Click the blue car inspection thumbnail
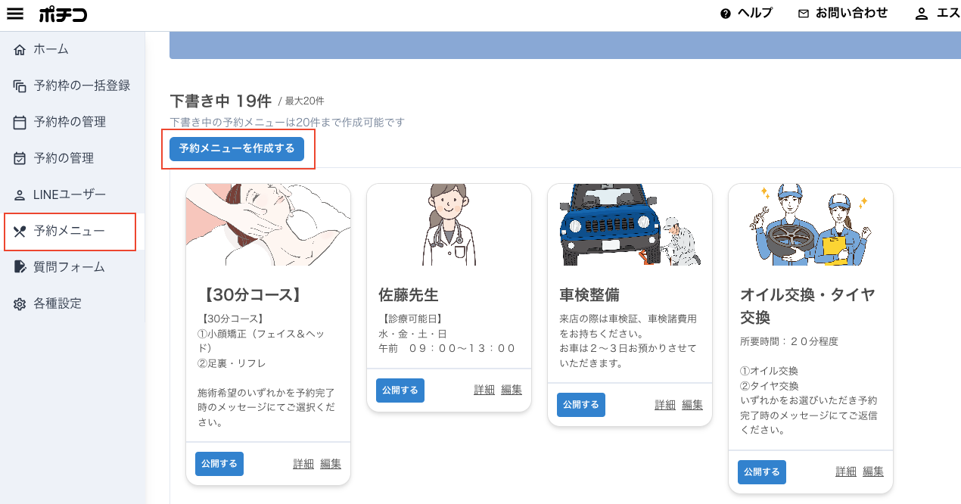Screen dimensions: 961x504 click(630, 225)
